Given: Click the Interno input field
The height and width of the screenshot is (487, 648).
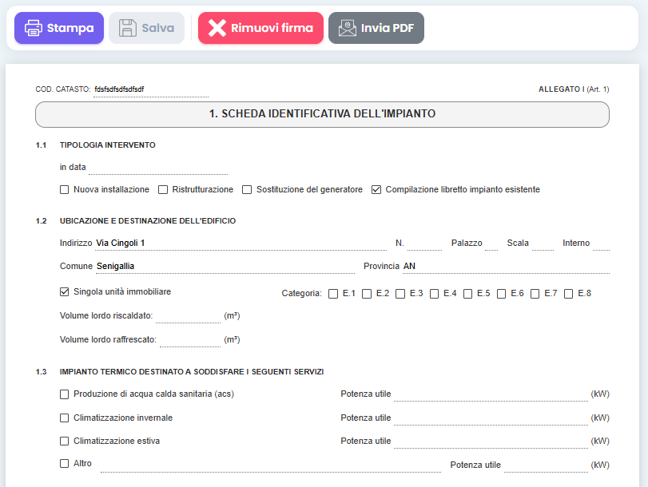Looking at the screenshot, I should [602, 243].
